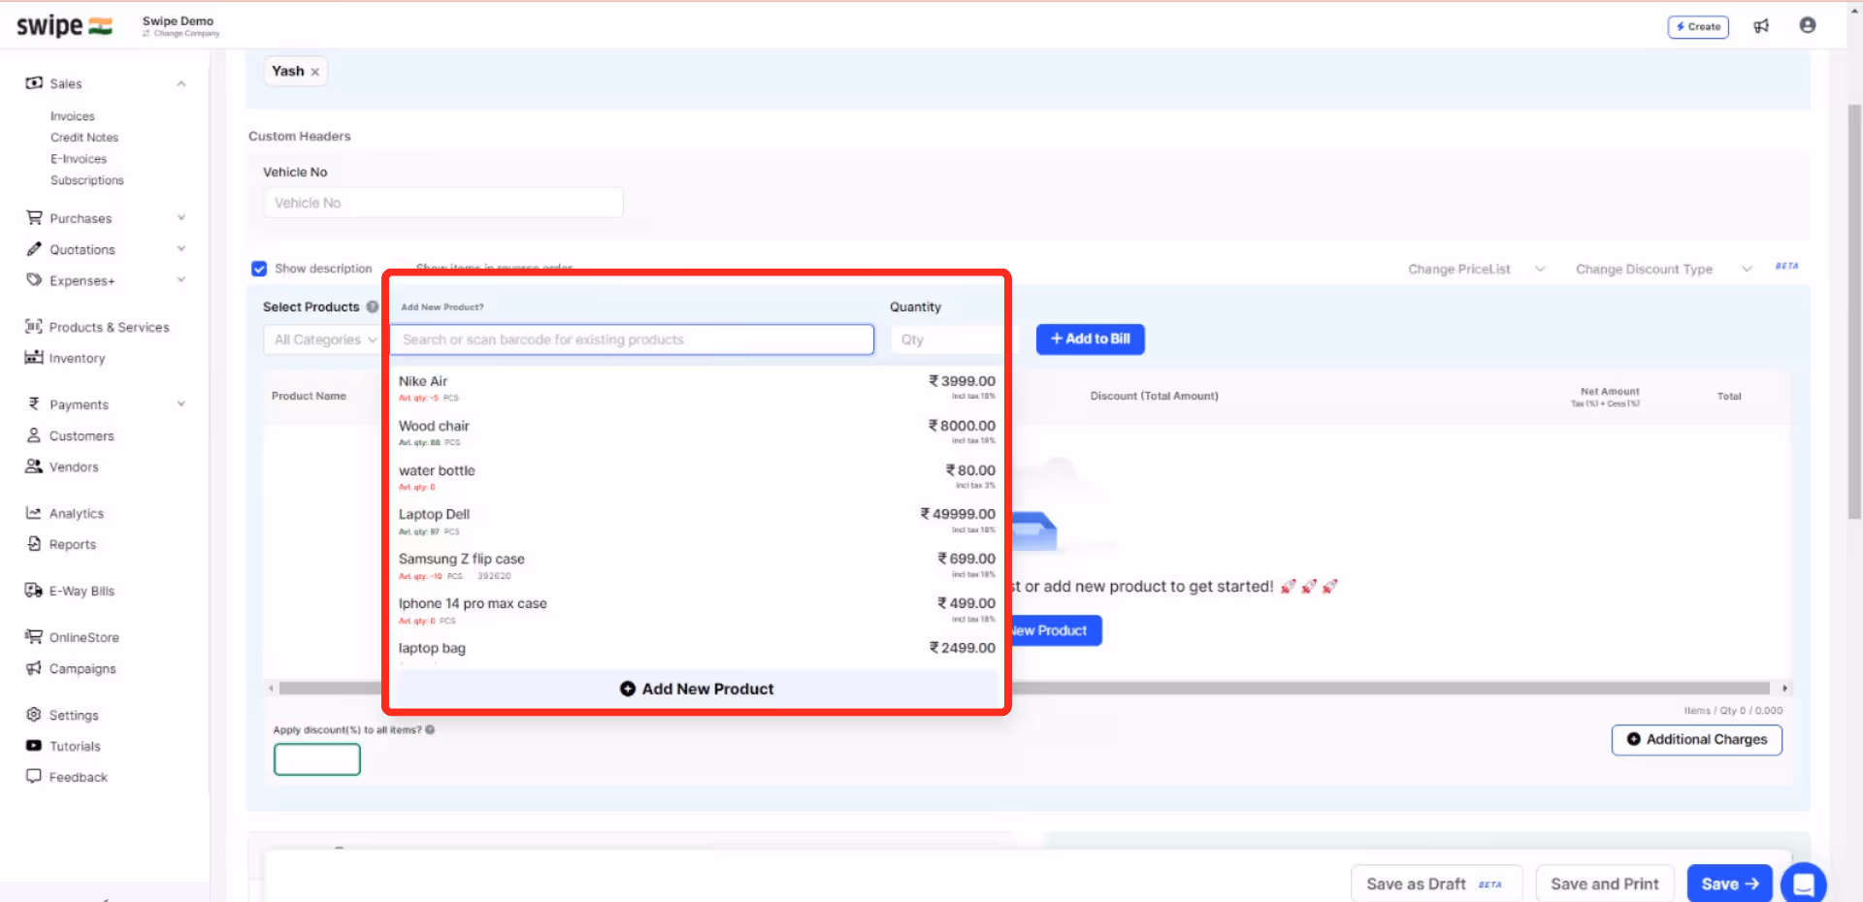This screenshot has width=1863, height=902.
Task: Expand the Payments menu chevron
Action: [x=181, y=403]
